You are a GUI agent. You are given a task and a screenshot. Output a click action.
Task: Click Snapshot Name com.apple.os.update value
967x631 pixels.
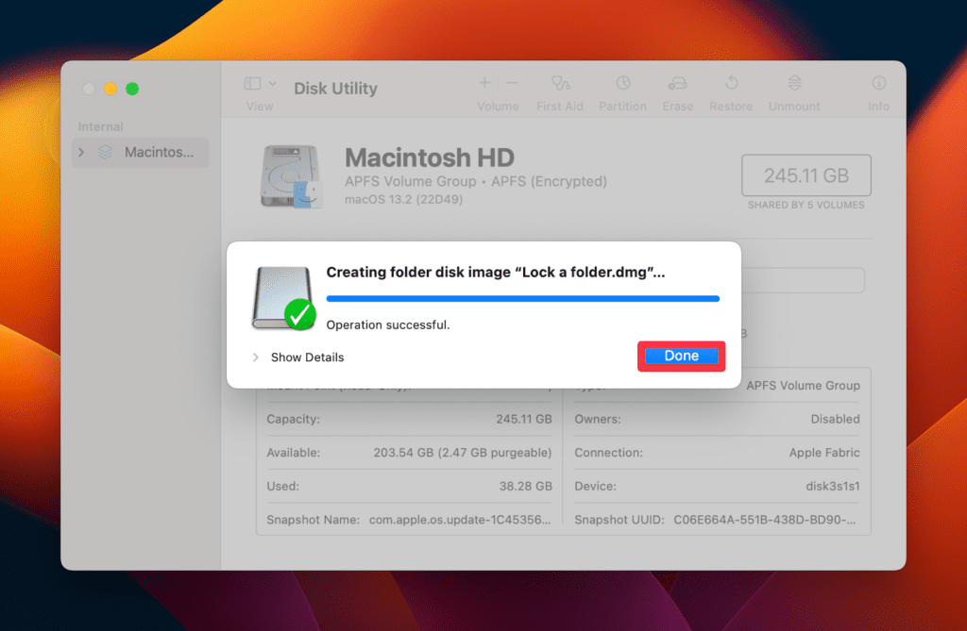pyautogui.click(x=460, y=520)
